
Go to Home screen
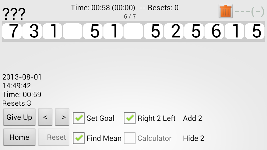(19, 137)
